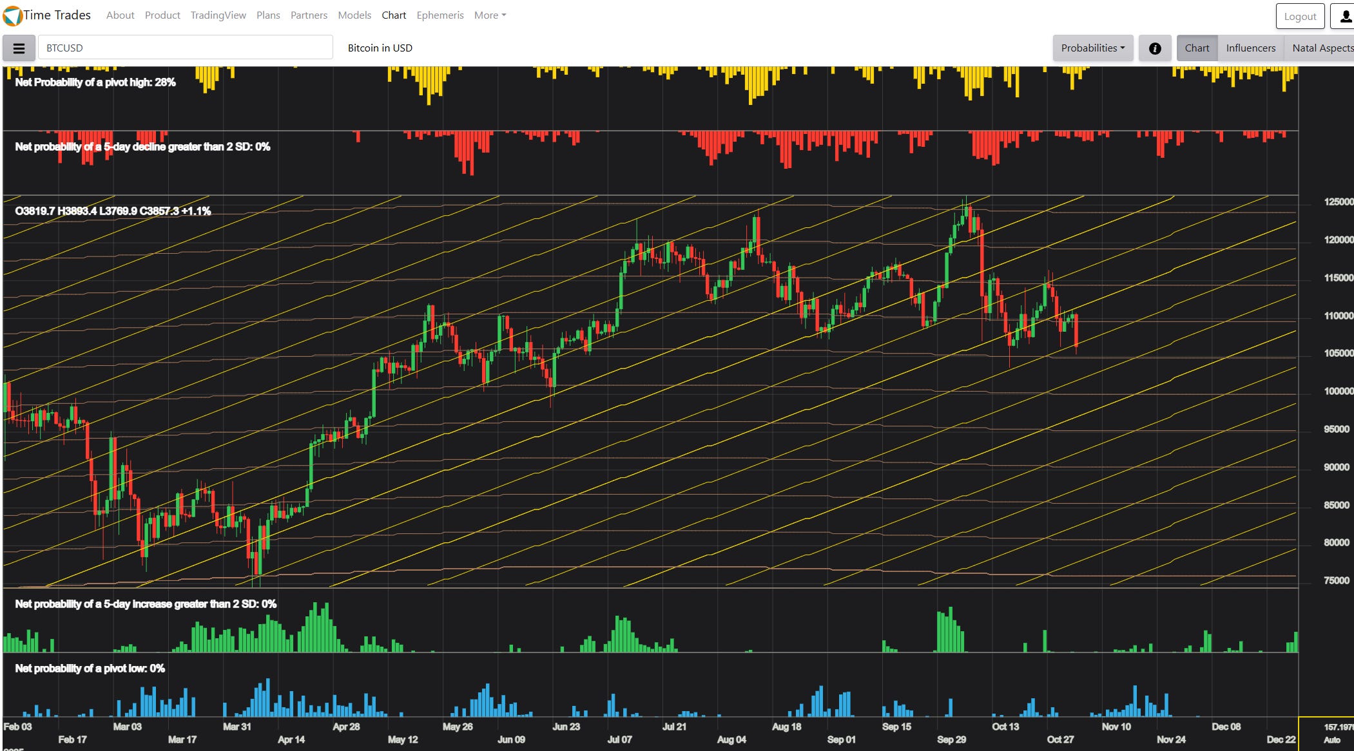Click the info circle icon
Screen dimensions: 1354x751
1155,48
